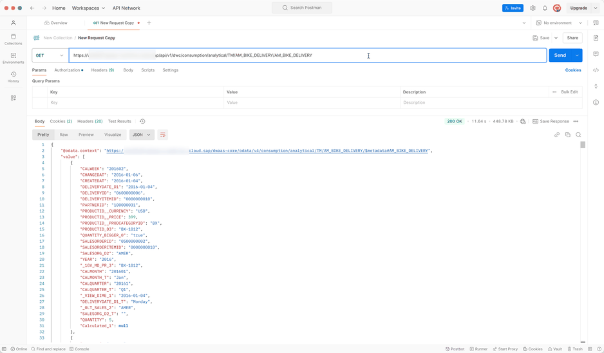
Task: Open the environment quick look icon
Action: [596, 23]
